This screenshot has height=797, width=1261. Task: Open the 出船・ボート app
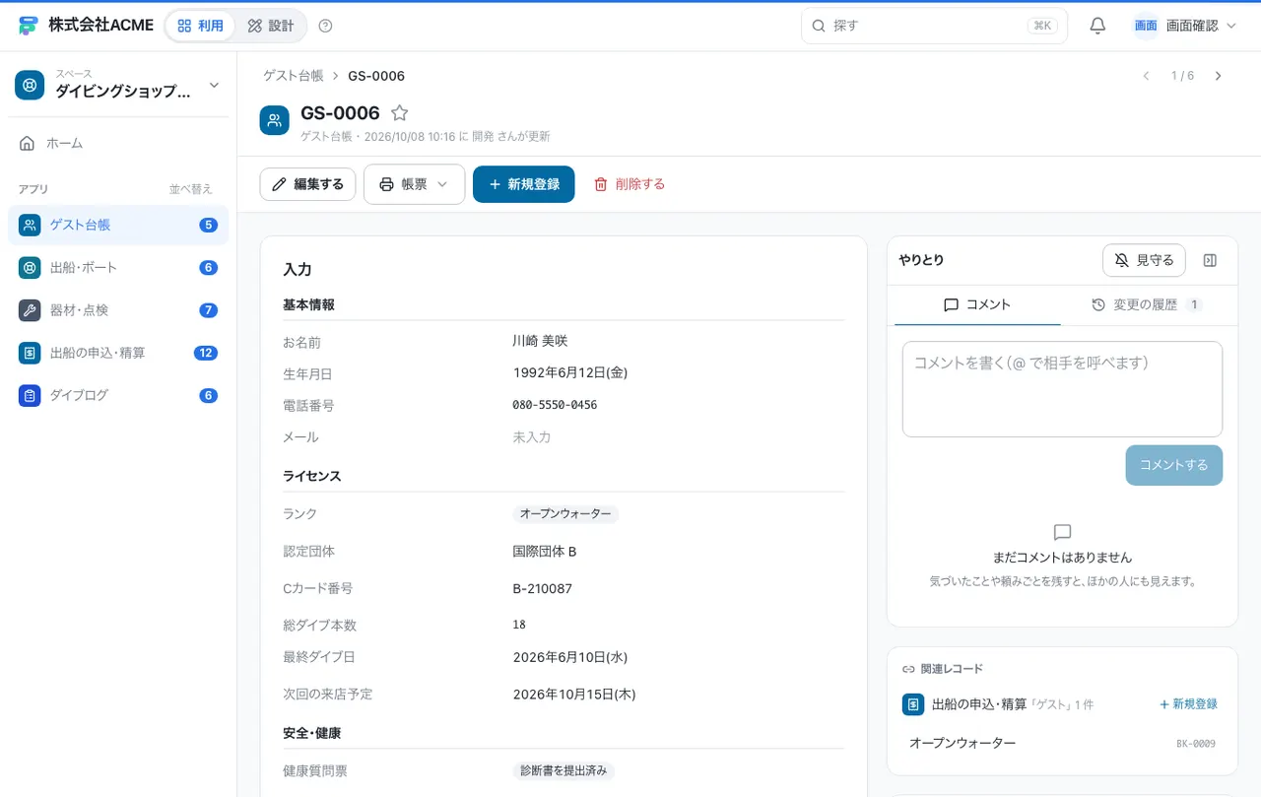click(118, 267)
